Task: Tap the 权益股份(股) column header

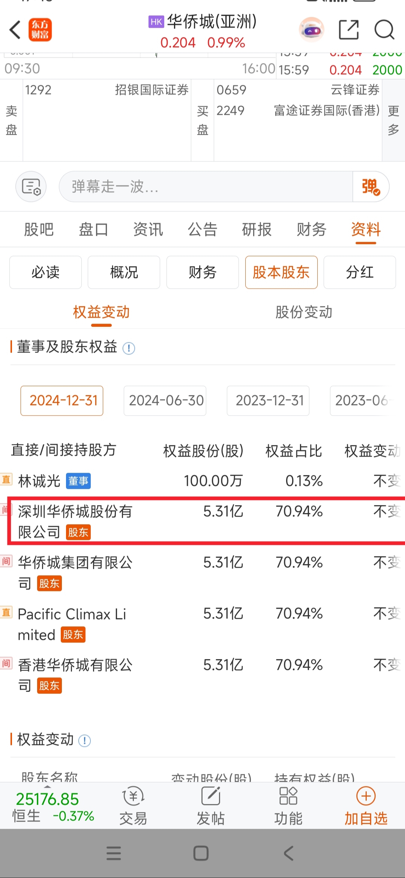Action: [204, 451]
